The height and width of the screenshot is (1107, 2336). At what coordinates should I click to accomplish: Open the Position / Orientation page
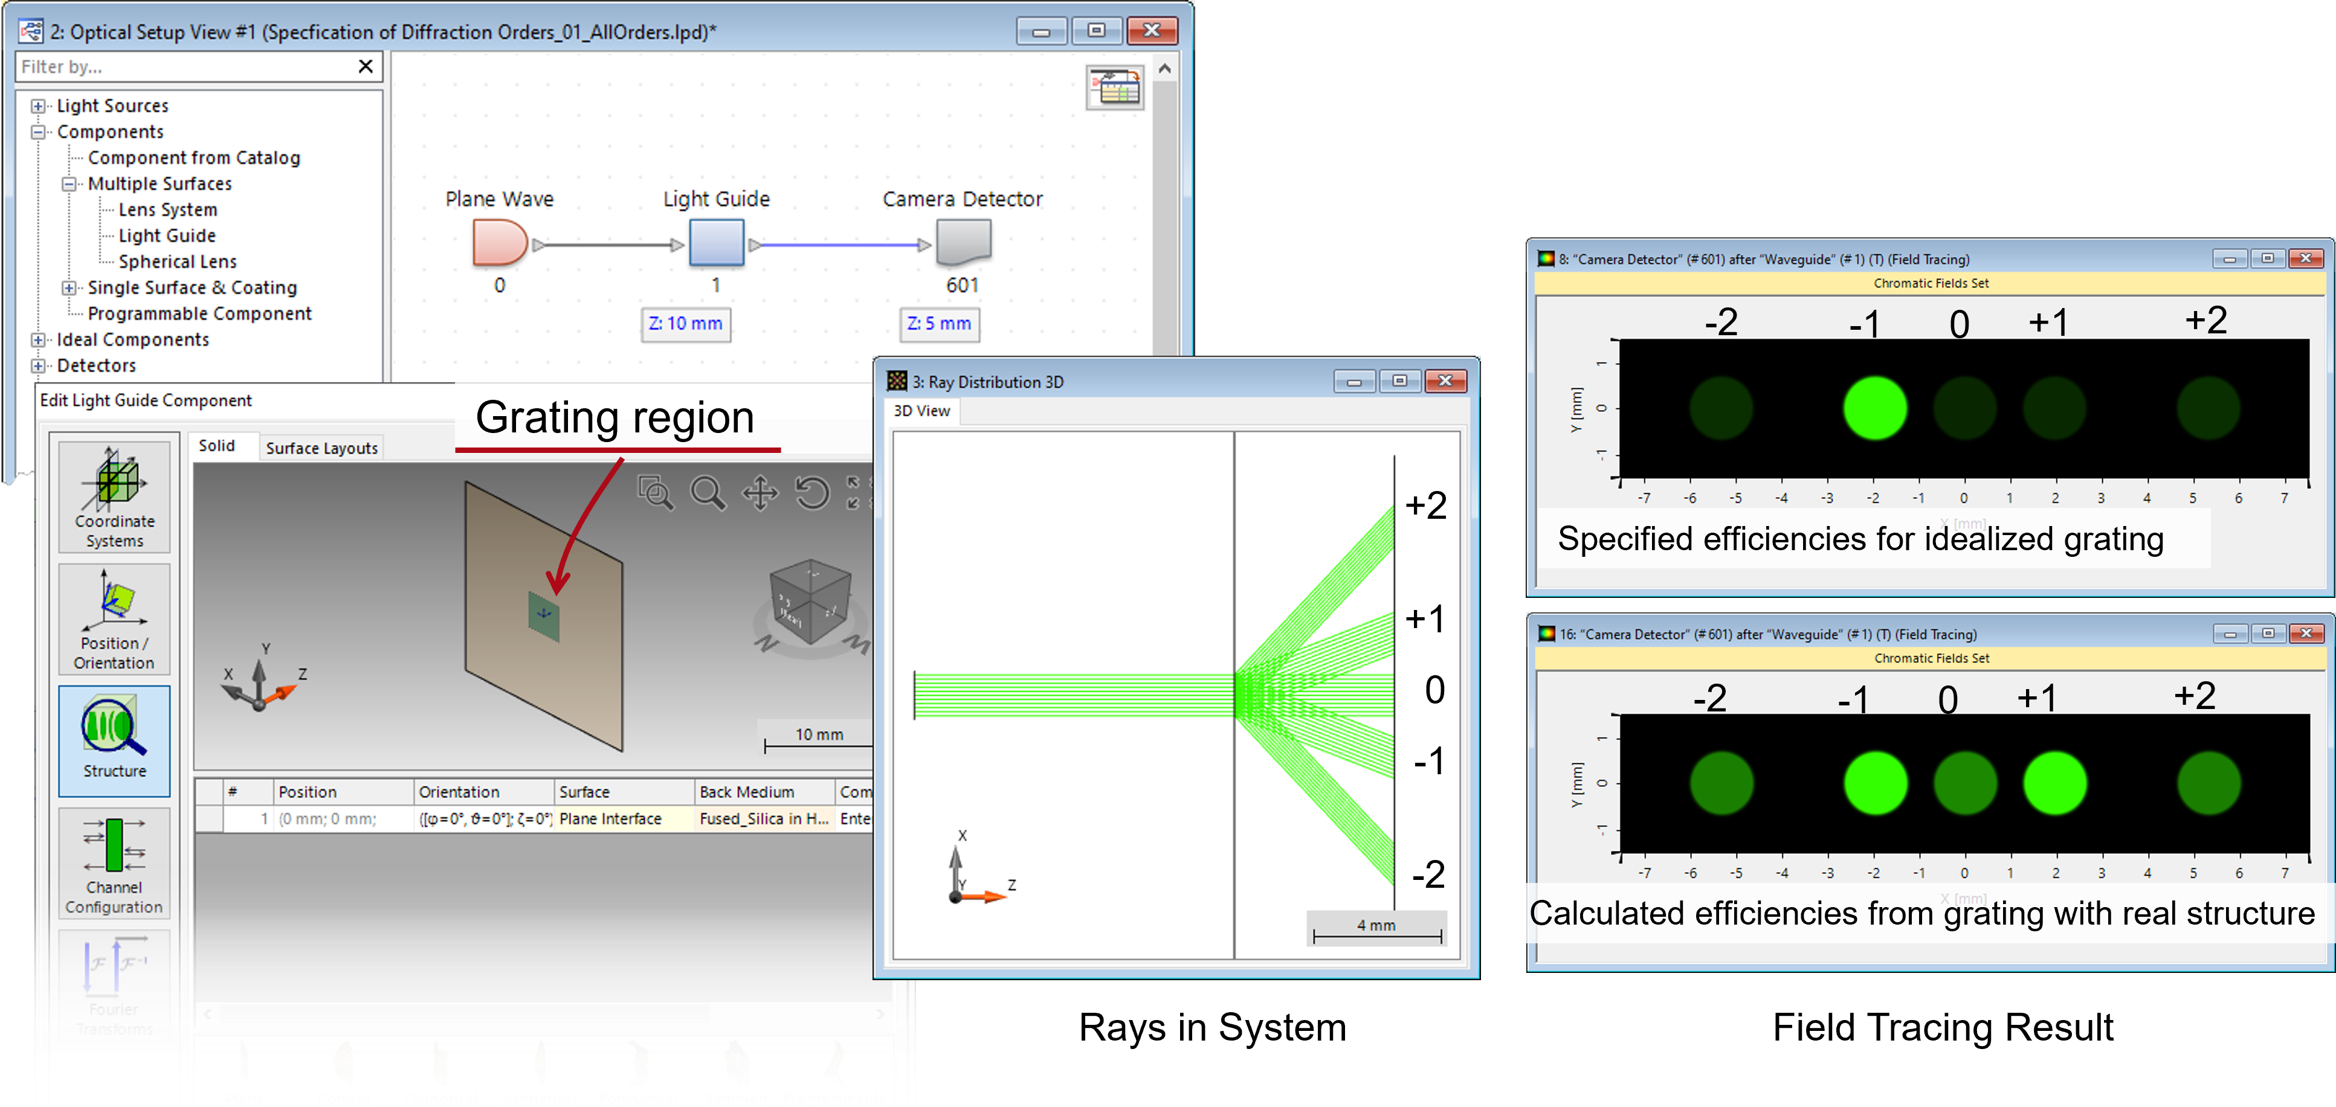(114, 619)
